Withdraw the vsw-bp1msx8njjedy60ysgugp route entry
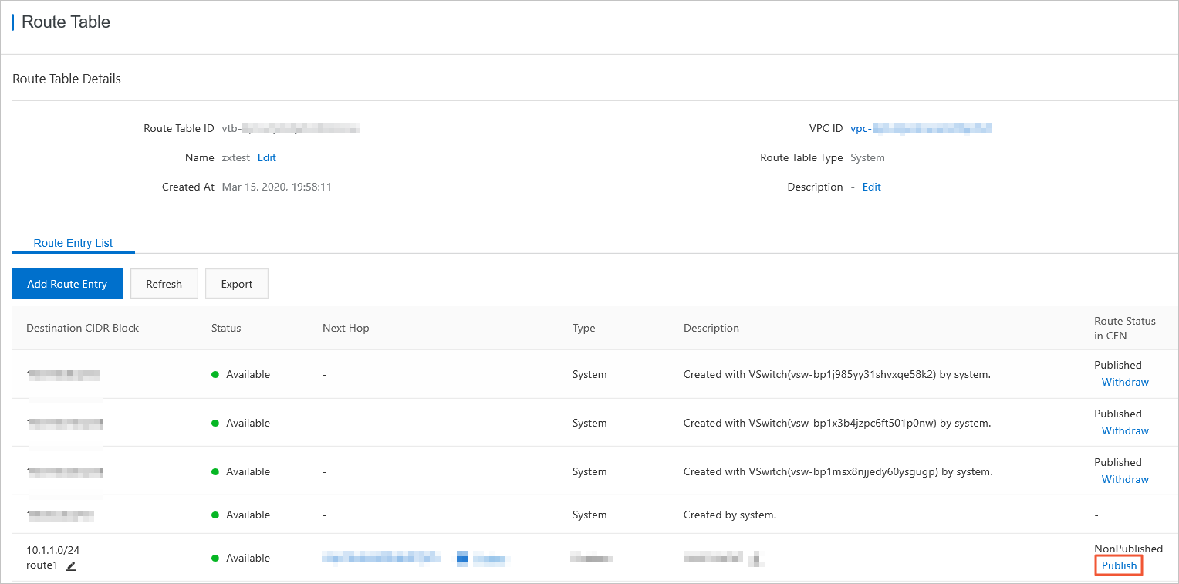1179x584 pixels. pyautogui.click(x=1124, y=479)
